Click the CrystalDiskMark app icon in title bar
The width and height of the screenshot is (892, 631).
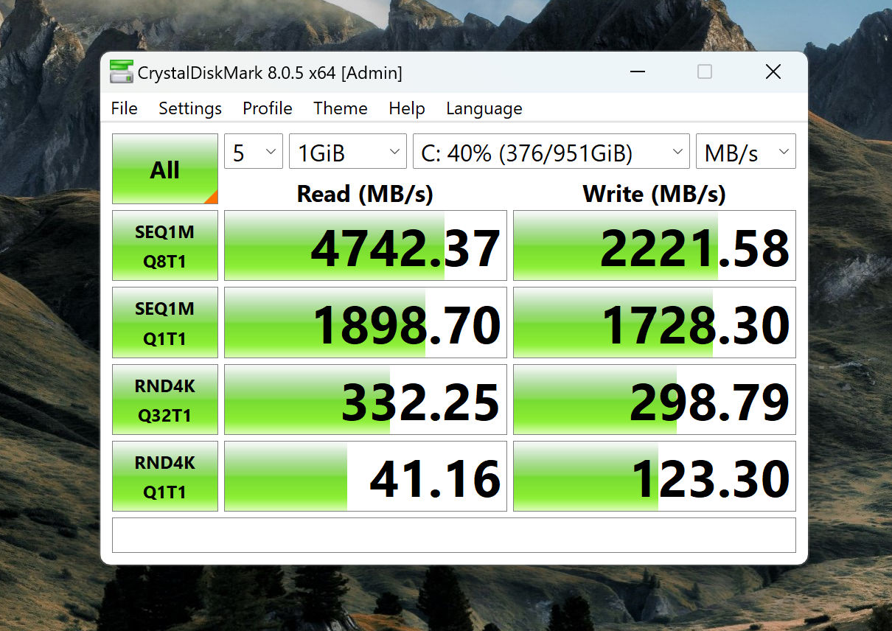click(122, 72)
